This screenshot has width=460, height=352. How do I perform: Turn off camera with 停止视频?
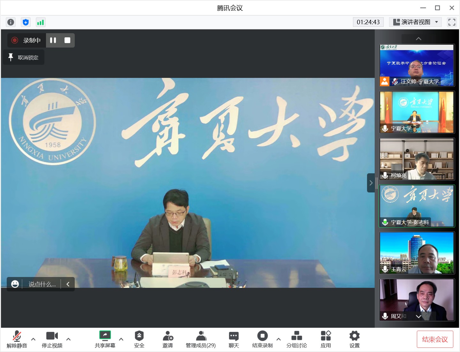pos(52,339)
